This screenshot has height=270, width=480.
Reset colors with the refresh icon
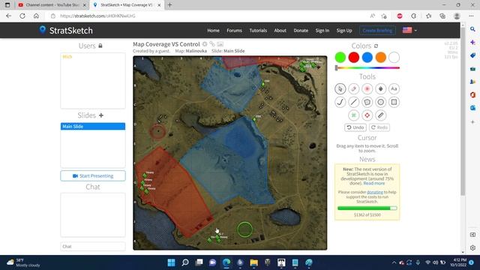point(376,46)
